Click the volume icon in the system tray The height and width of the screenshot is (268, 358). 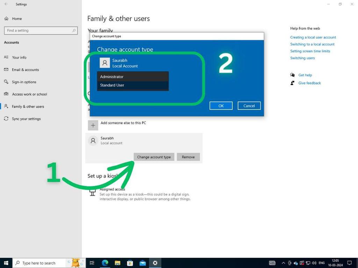pos(314,263)
